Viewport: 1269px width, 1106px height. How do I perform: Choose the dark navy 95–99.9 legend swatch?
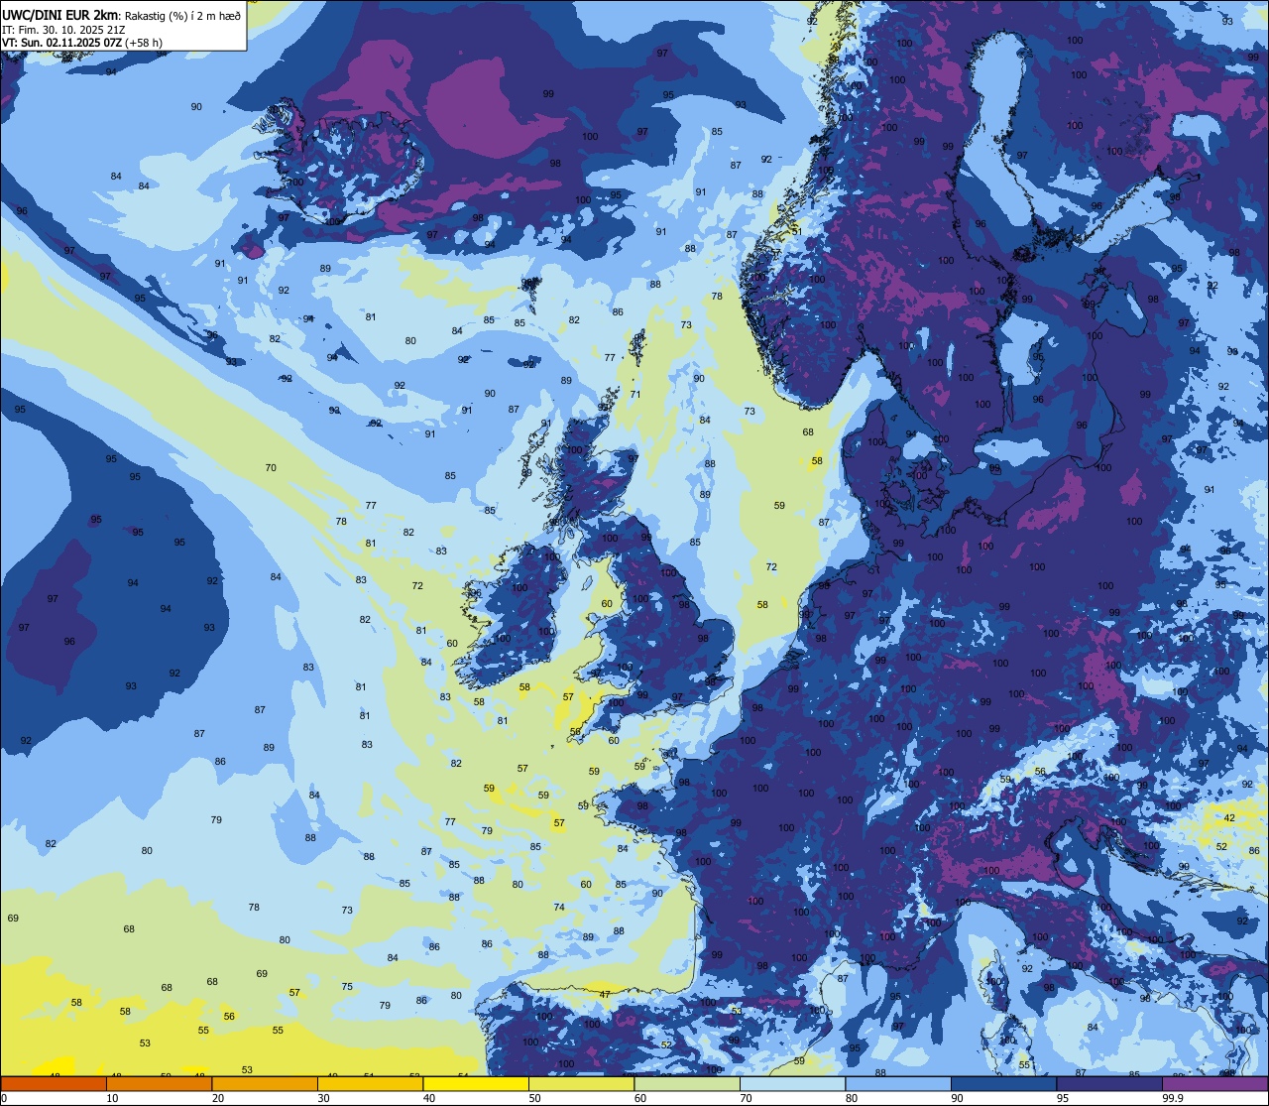tap(1109, 1083)
